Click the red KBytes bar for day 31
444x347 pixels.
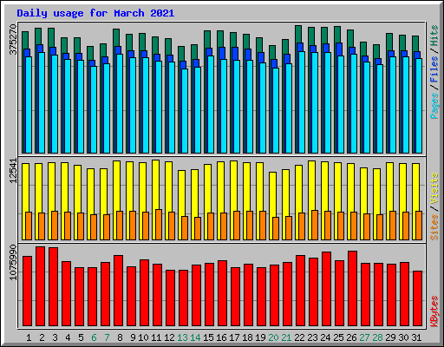point(418,298)
